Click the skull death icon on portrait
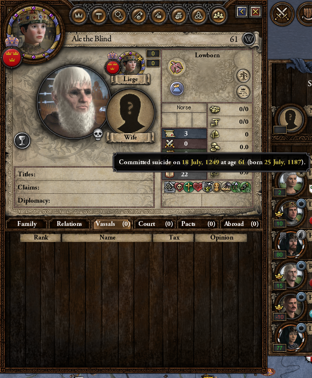The height and width of the screenshot is (378, 312). tap(98, 135)
